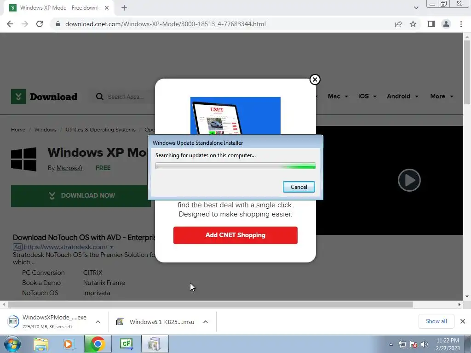
Task: Open the Book a Demo ad link
Action: point(41,283)
